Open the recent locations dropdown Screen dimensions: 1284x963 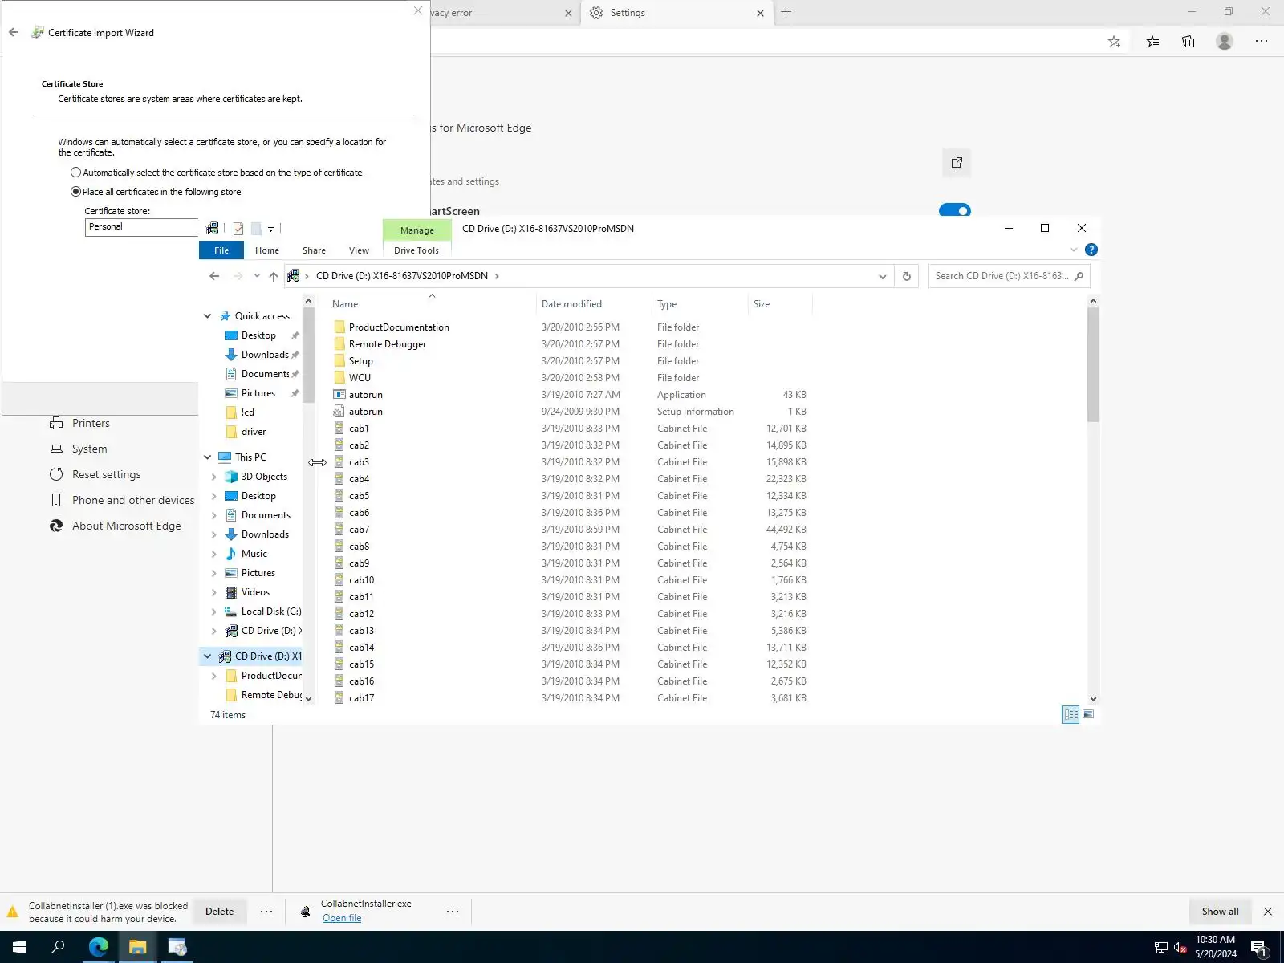pos(257,276)
